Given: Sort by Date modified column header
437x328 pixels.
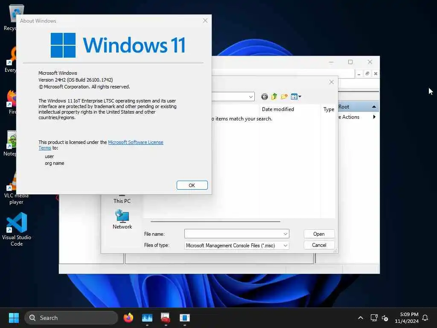Looking at the screenshot, I should 278,109.
